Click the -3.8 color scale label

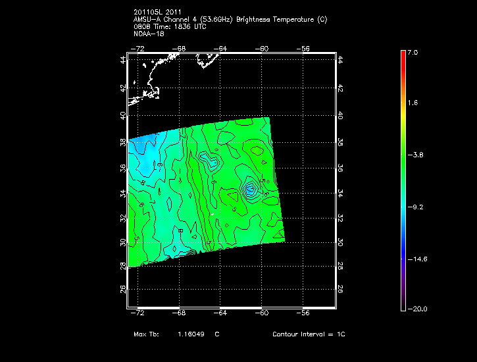click(414, 155)
